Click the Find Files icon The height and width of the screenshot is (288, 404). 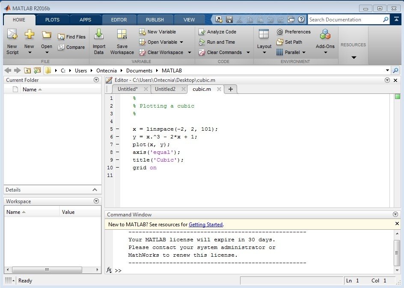[x=61, y=37]
